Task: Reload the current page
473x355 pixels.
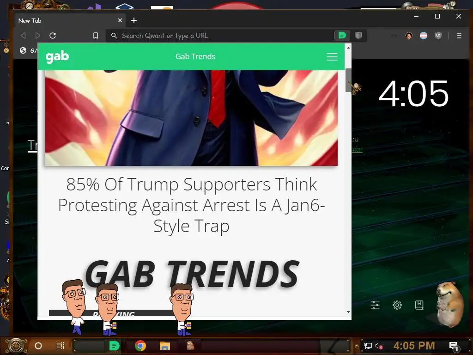Action: 53,36
